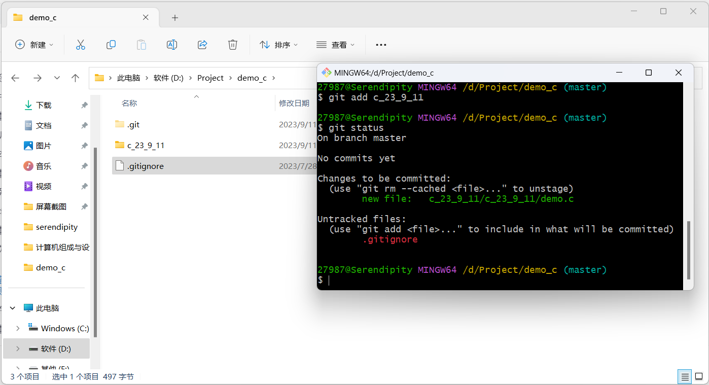The height and width of the screenshot is (385, 709).
Task: Collapse the 此电脑 tree node
Action: (13, 308)
